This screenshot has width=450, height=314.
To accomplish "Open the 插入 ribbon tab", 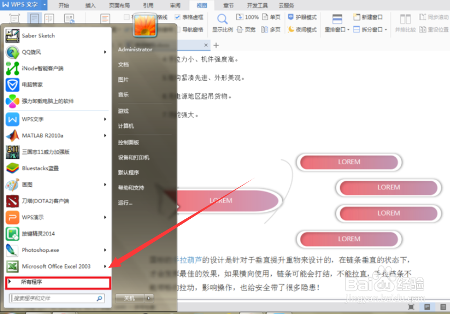I will (x=91, y=5).
